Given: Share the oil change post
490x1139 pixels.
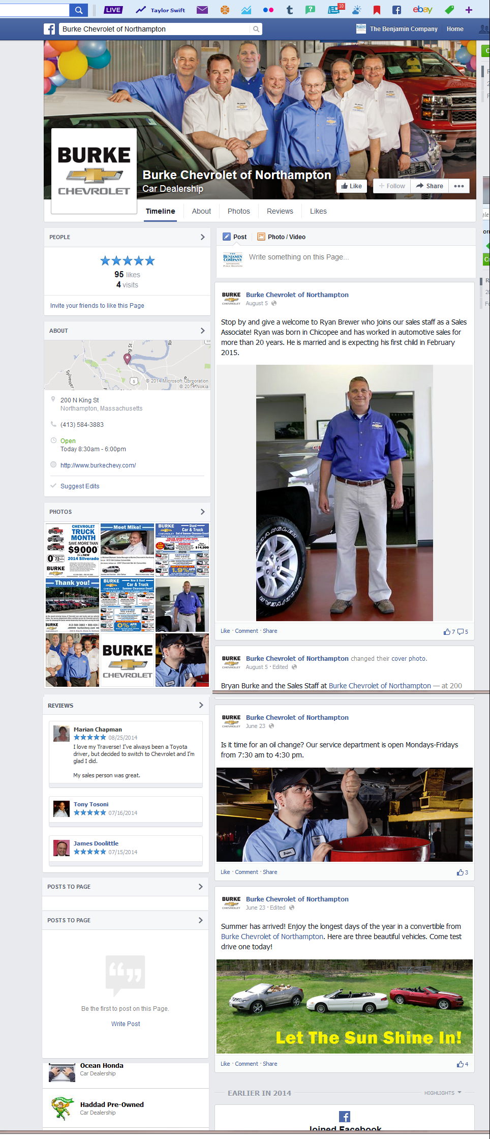Looking at the screenshot, I should pos(270,872).
